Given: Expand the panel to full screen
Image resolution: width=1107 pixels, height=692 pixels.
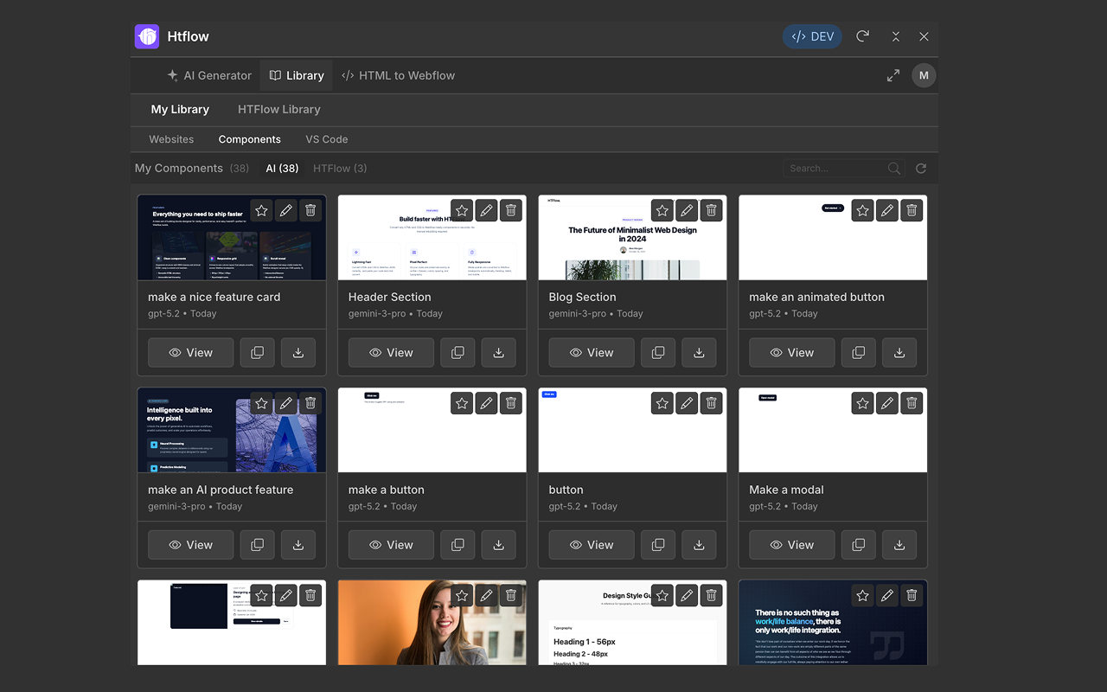Looking at the screenshot, I should (x=893, y=75).
